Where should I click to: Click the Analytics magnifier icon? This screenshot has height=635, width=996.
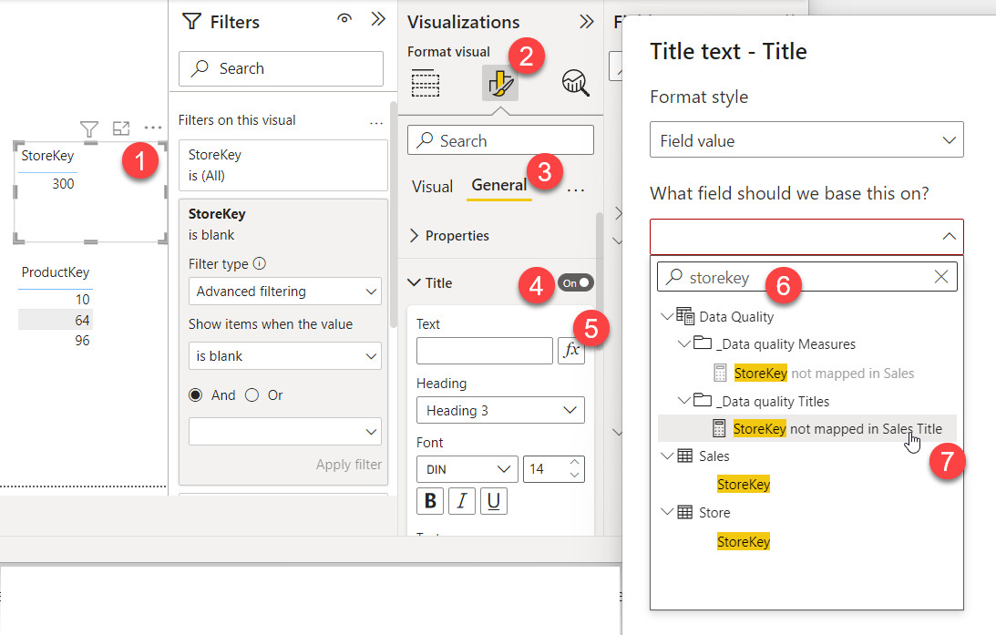[x=576, y=84]
